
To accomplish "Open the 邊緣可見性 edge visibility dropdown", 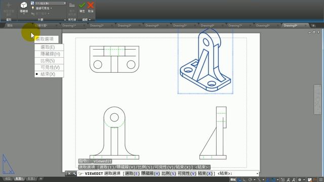I will coord(42,8).
